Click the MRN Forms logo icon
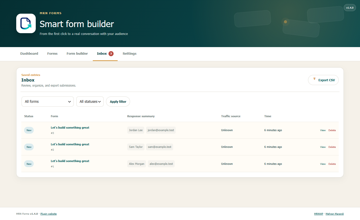Screen dimensions: 360x220 (26, 23)
